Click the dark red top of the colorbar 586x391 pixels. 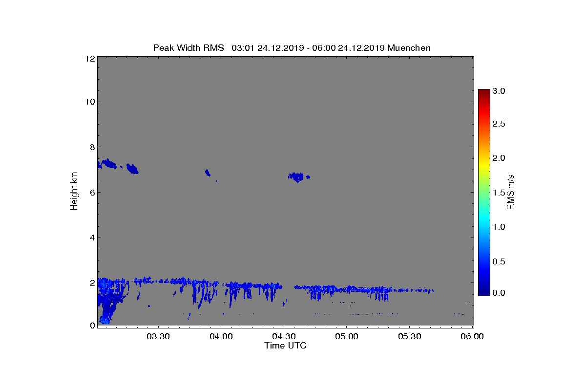click(483, 93)
